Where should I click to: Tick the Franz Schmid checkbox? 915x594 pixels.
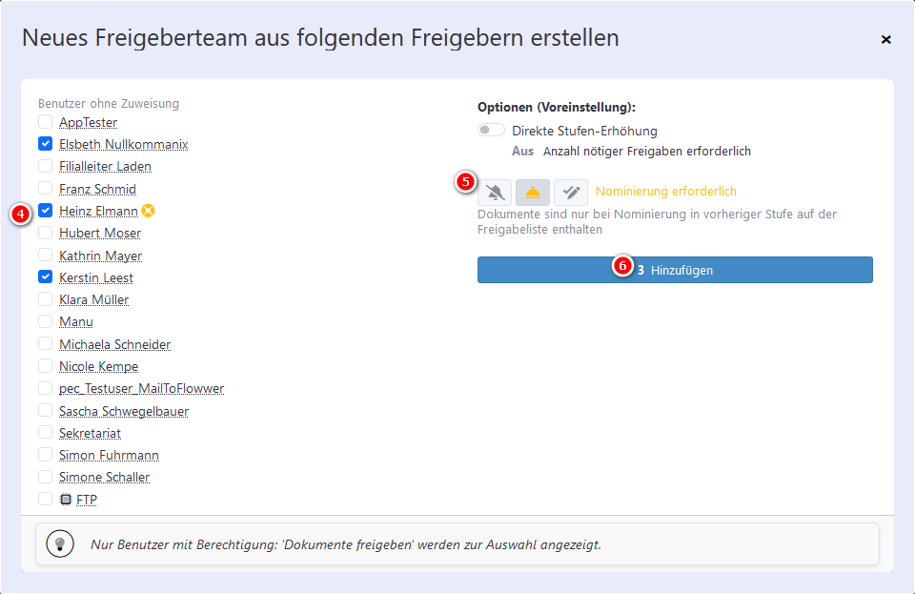tap(45, 188)
